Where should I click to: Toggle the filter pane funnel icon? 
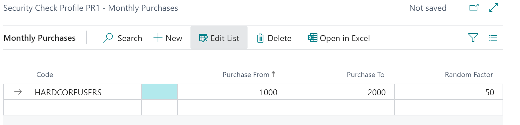(x=473, y=38)
